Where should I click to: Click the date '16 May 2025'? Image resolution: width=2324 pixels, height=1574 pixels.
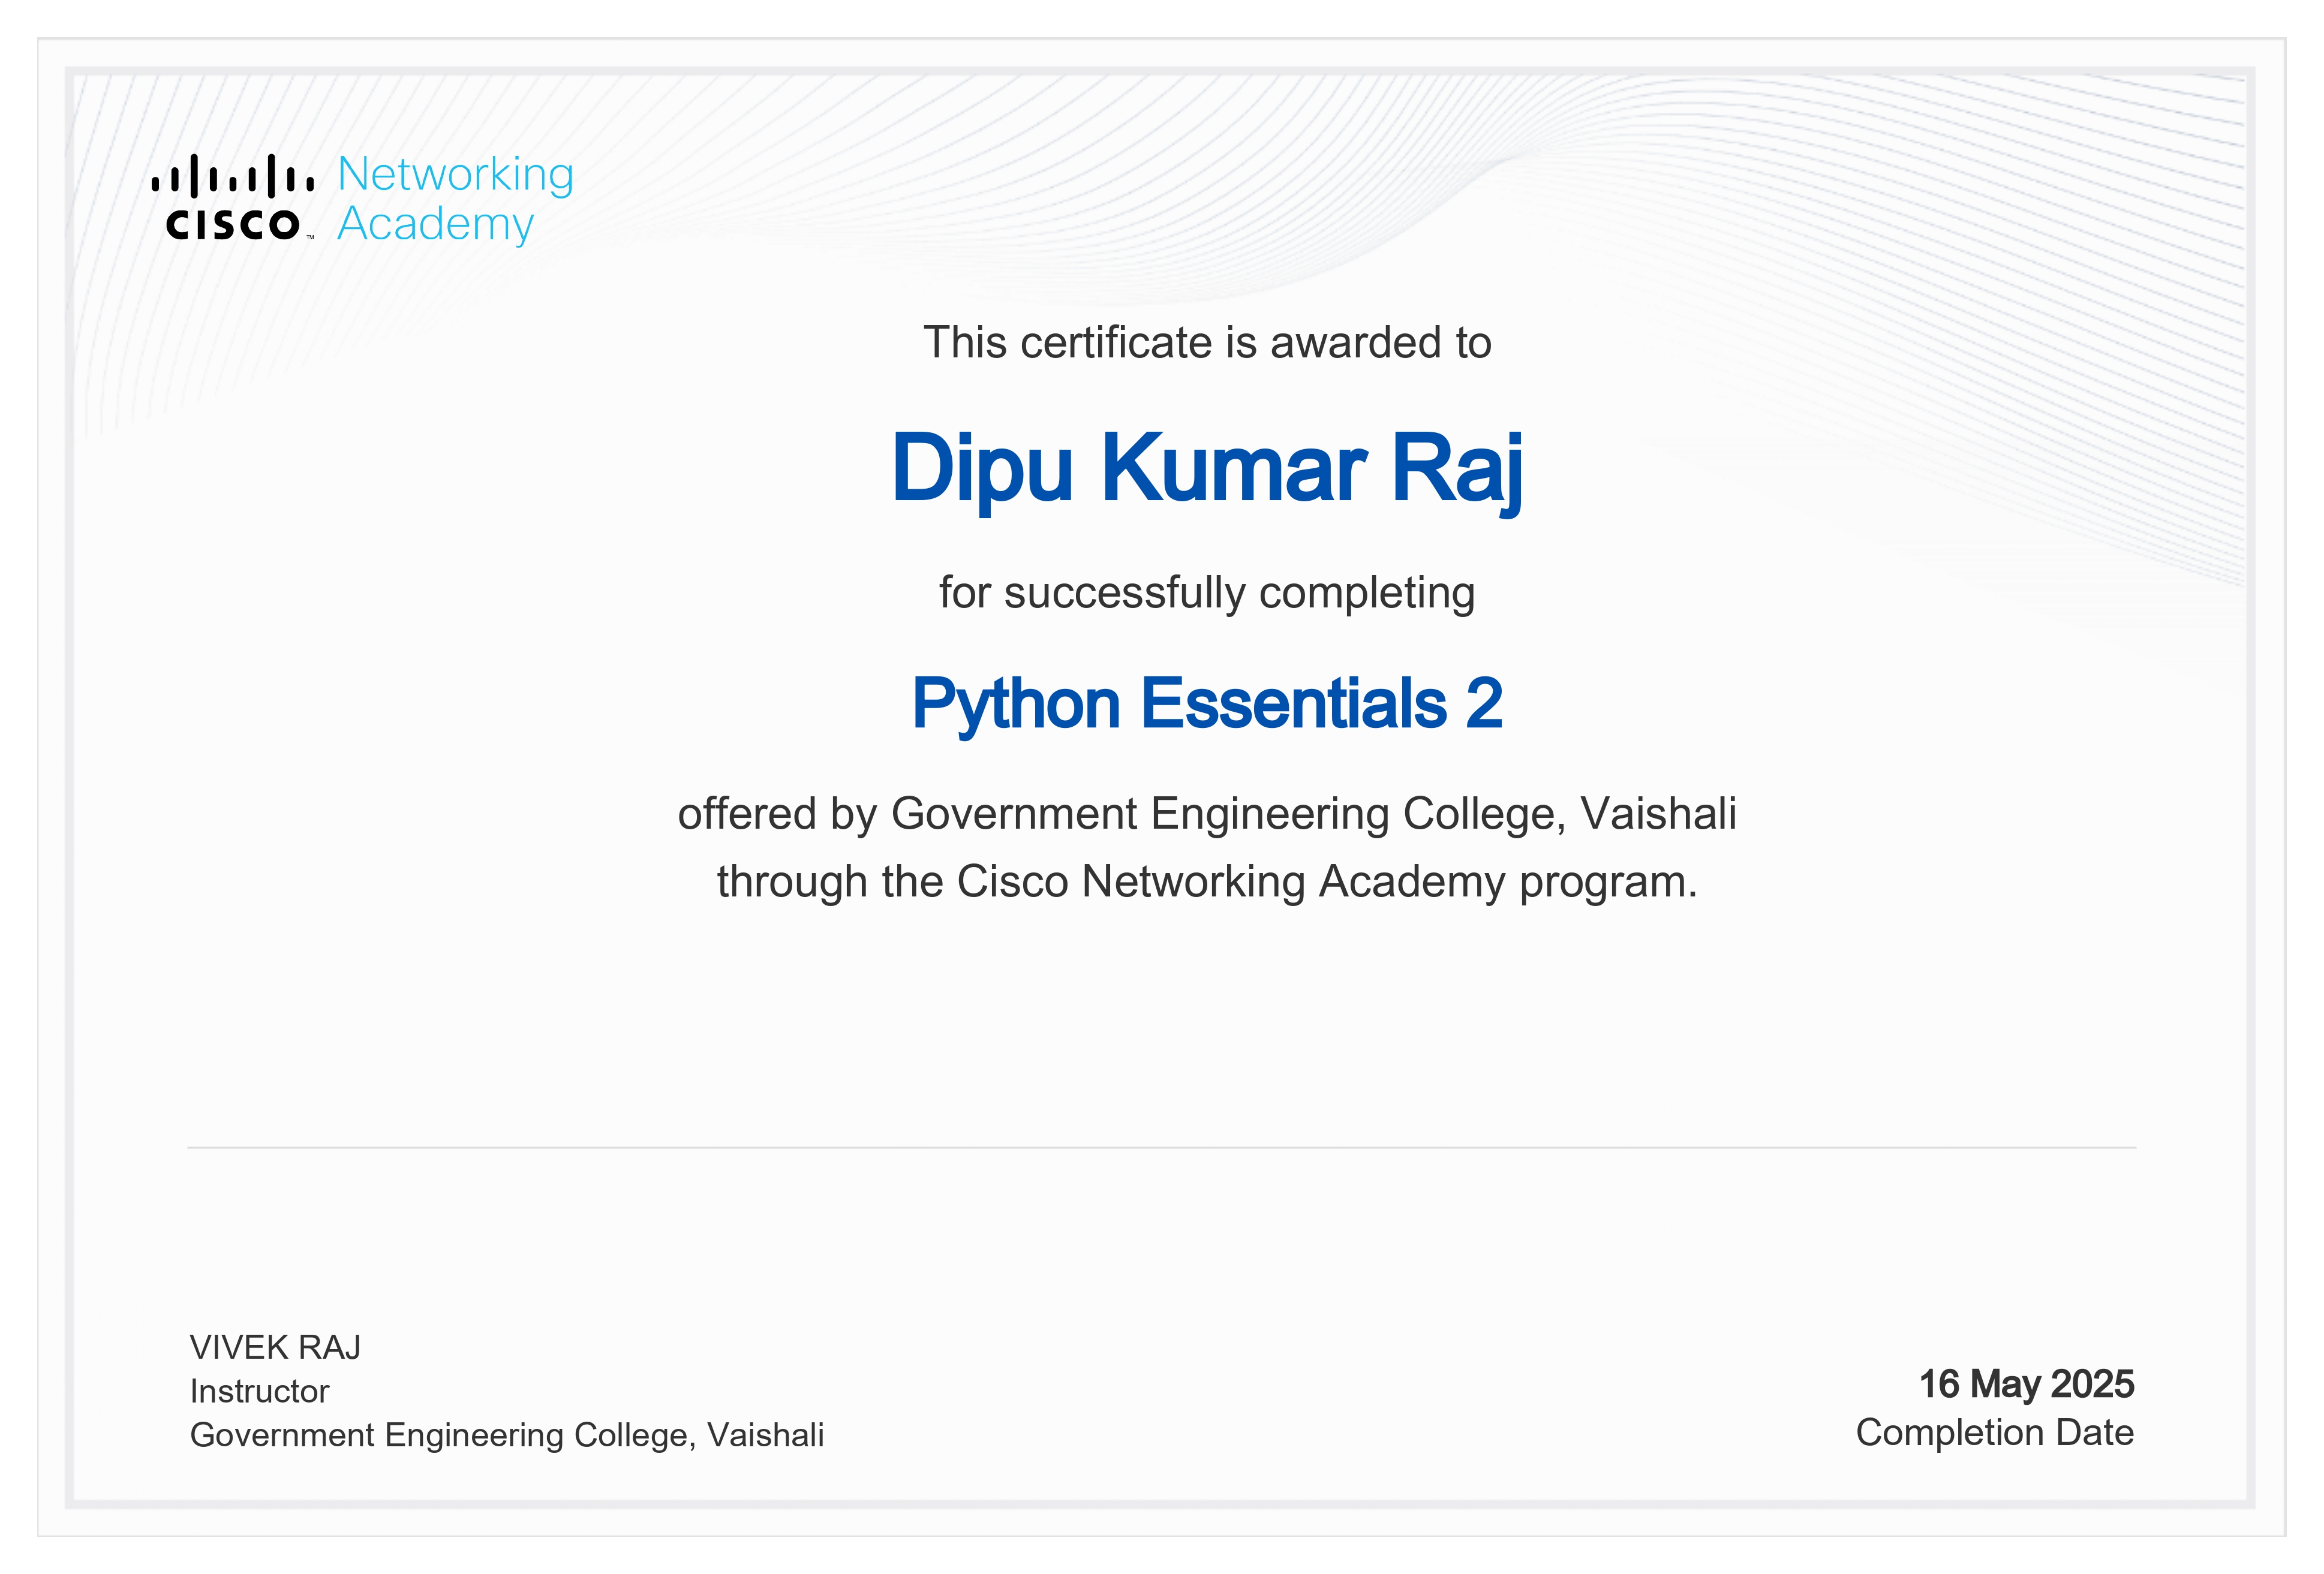point(2026,1385)
